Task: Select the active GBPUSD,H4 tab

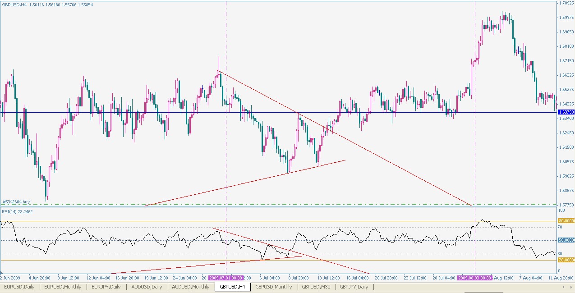Action: pos(232,287)
